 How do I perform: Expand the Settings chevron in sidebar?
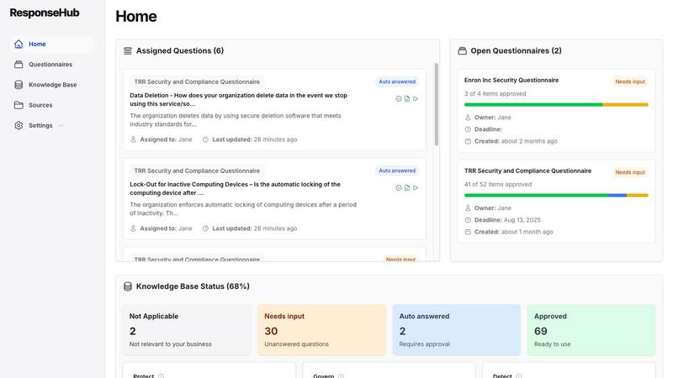click(61, 125)
